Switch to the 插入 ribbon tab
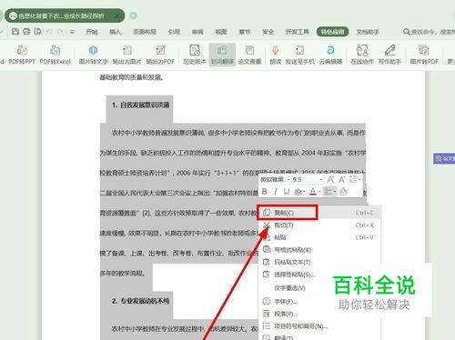455x340 pixels. pos(115,32)
